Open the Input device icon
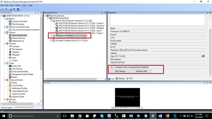The width and height of the screenshot is (212, 119). pyautogui.click(x=10, y=58)
